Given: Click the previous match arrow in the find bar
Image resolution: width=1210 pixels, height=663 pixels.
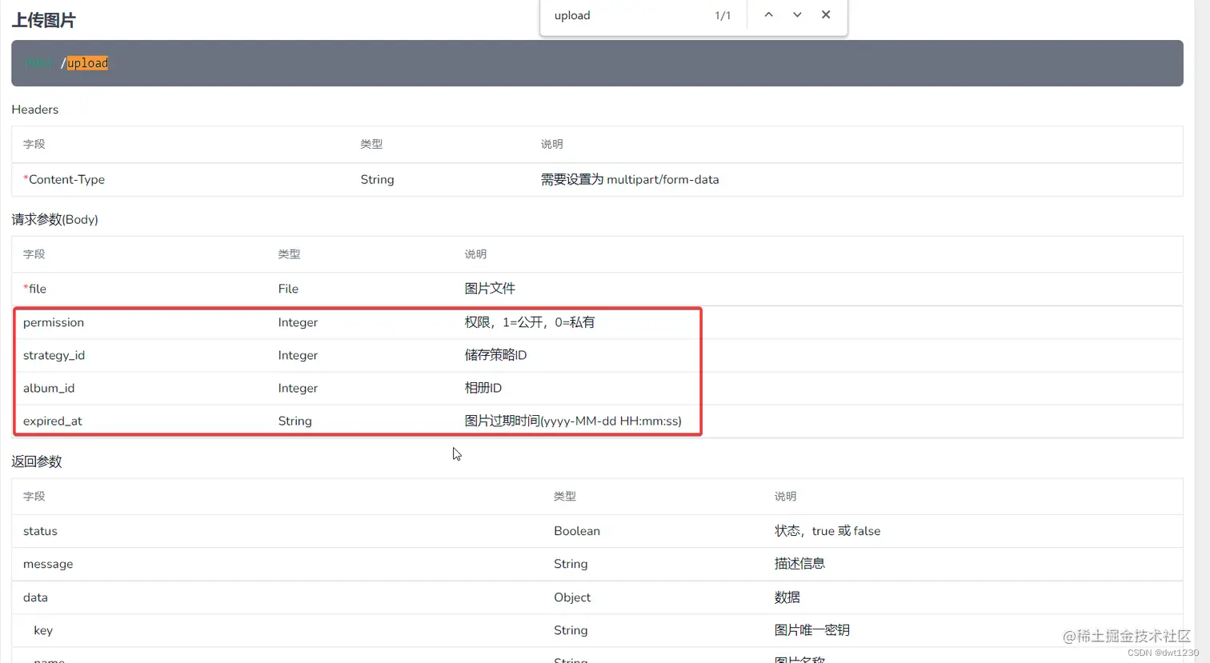Looking at the screenshot, I should coord(767,14).
